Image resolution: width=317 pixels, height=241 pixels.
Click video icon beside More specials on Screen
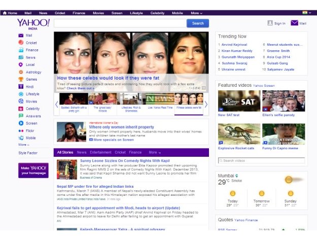pyautogui.click(x=91, y=140)
